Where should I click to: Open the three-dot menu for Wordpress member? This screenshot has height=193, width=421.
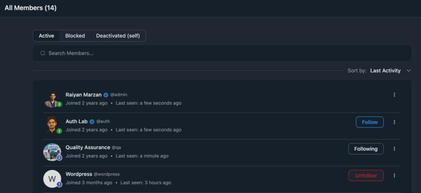click(x=394, y=175)
